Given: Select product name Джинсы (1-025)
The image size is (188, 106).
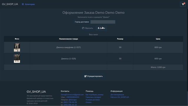Looking at the screenshot, I should pyautogui.click(x=68, y=59).
